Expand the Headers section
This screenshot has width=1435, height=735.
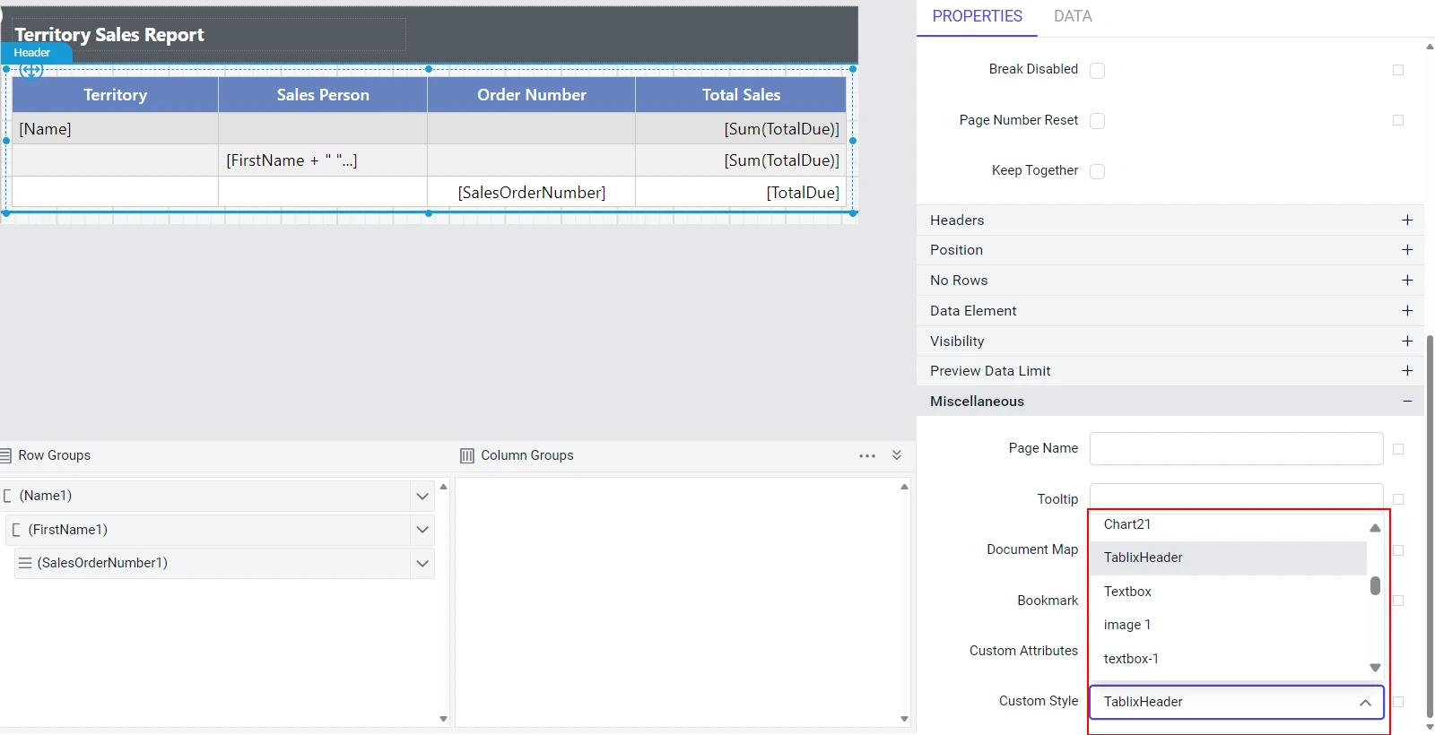pos(1407,220)
